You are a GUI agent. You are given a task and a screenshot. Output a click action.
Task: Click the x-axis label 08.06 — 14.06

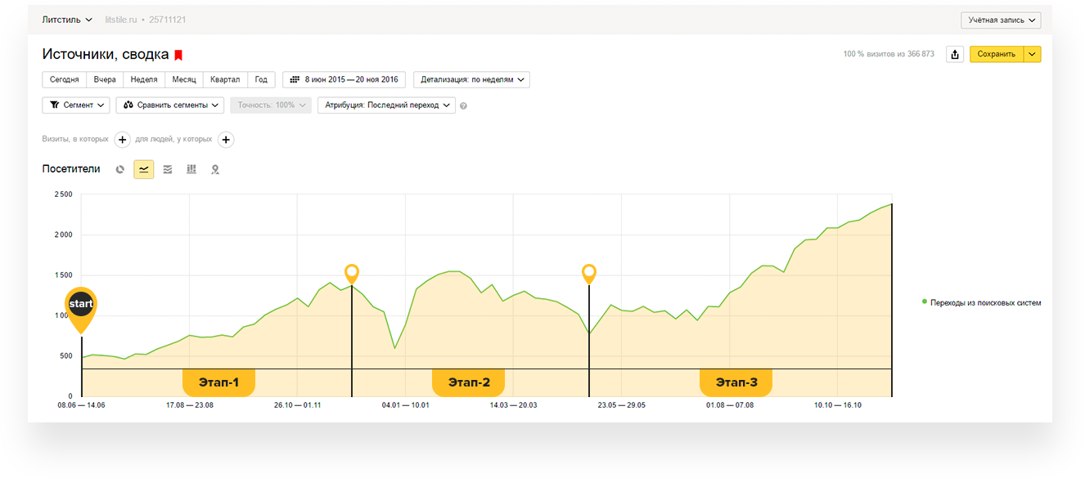click(81, 404)
